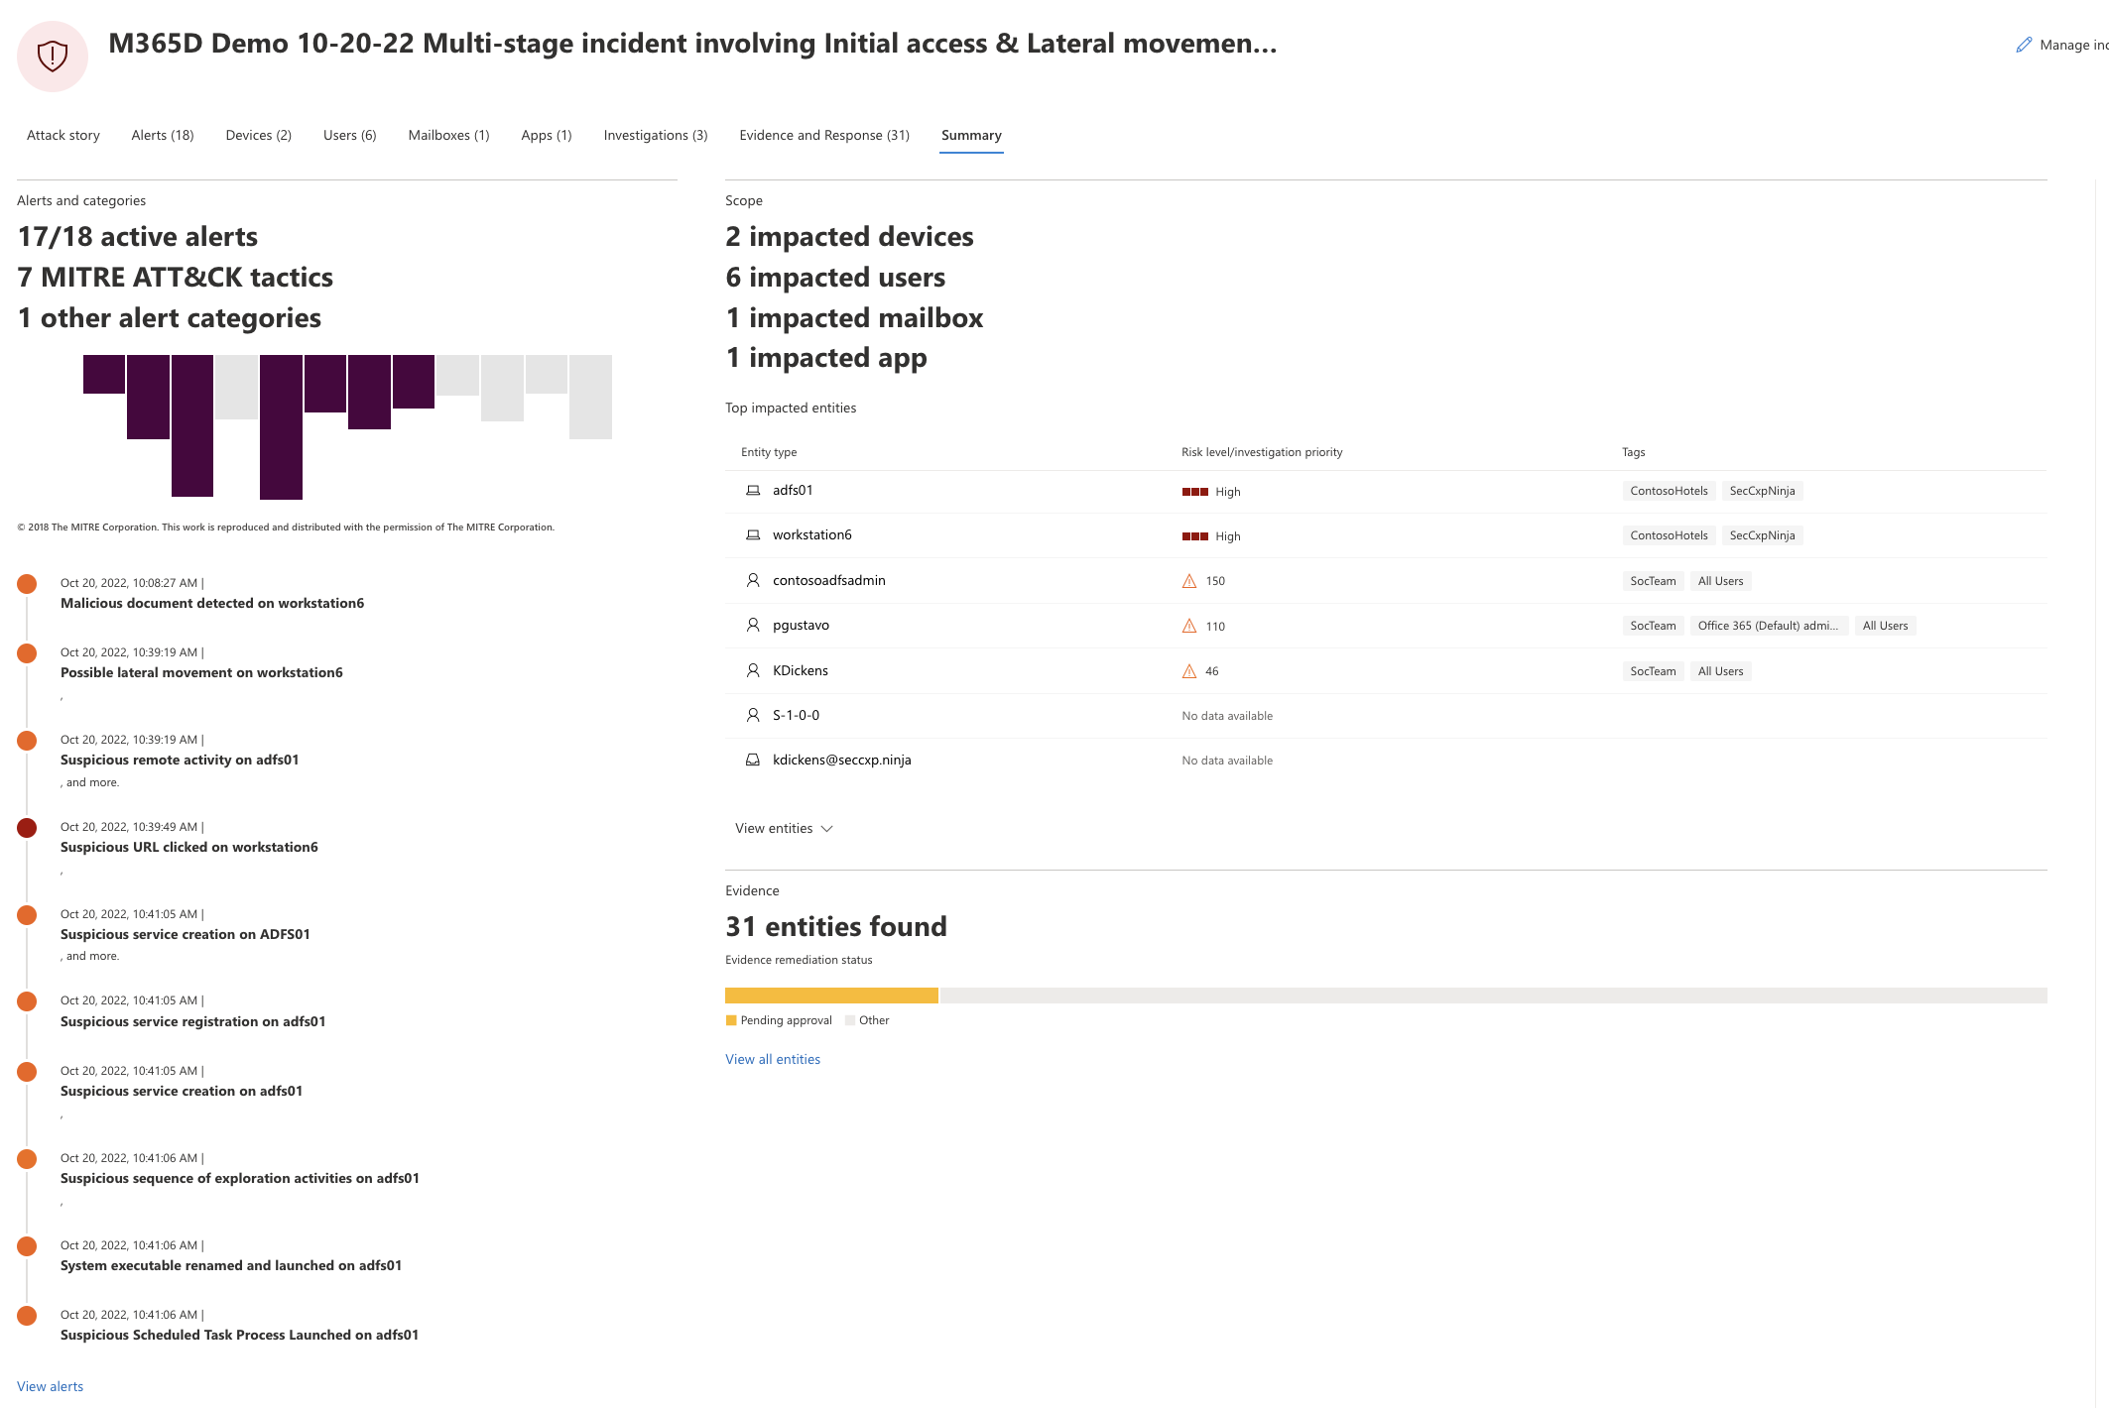The width and height of the screenshot is (2109, 1408).
Task: Click the last gray bar in tactics chart
Action: 590,397
